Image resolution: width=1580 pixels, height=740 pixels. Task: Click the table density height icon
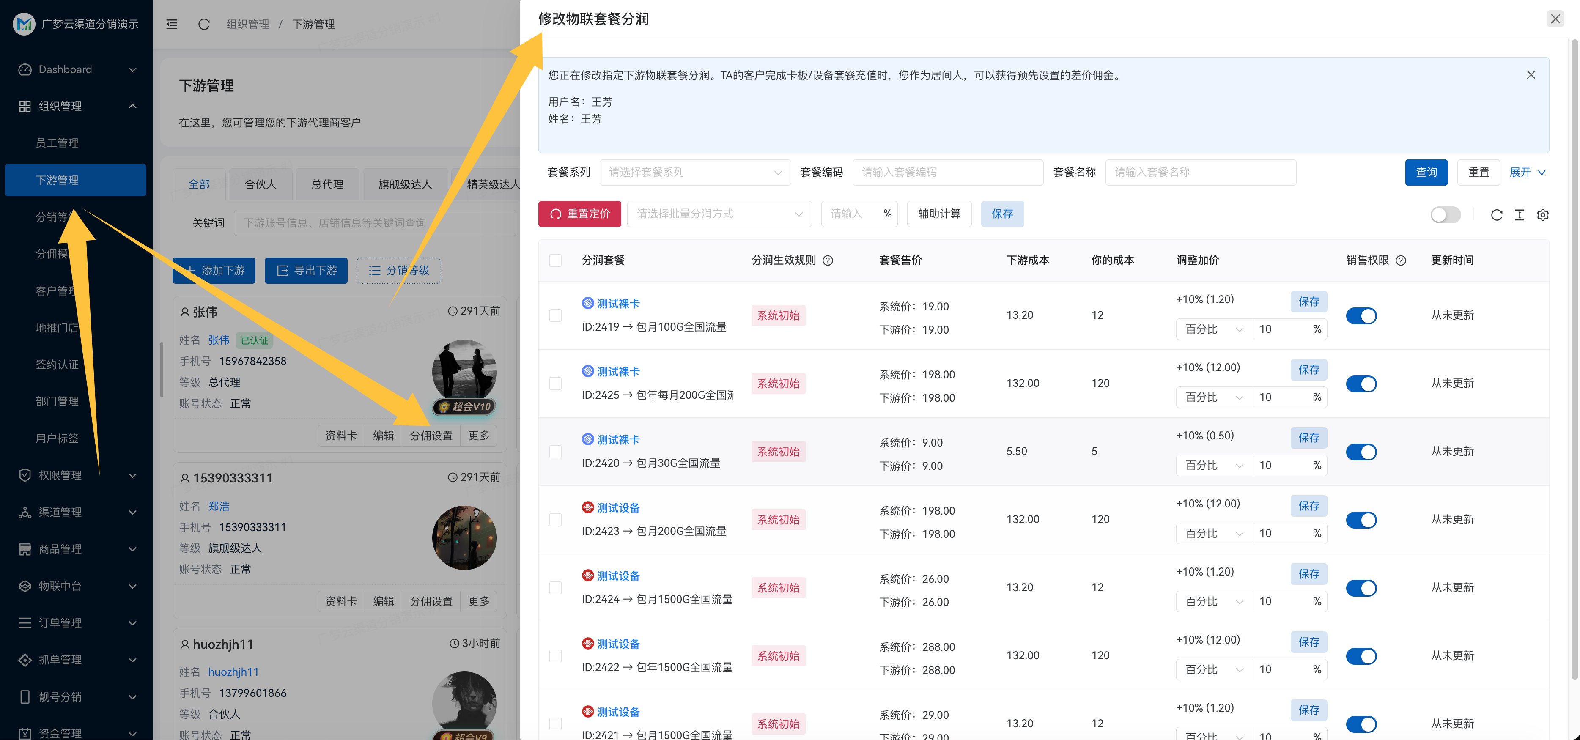click(x=1519, y=214)
